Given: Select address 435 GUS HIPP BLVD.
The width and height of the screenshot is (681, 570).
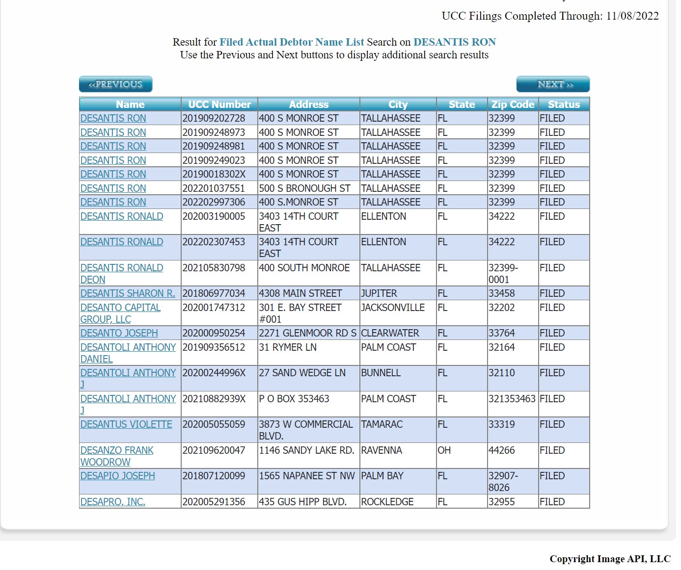Looking at the screenshot, I should pyautogui.click(x=309, y=502).
